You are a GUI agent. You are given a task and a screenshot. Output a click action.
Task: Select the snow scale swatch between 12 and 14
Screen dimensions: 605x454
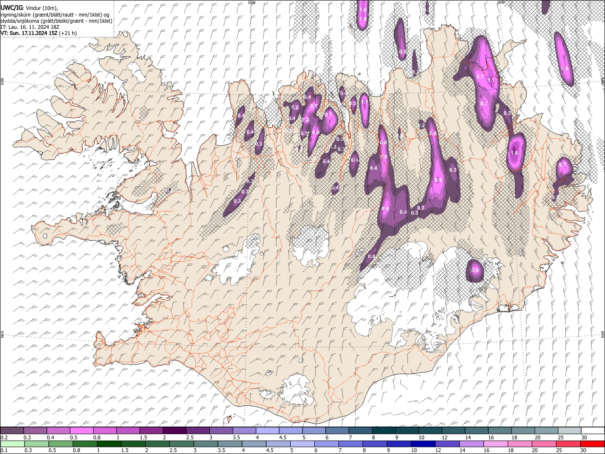pyautogui.click(x=454, y=430)
